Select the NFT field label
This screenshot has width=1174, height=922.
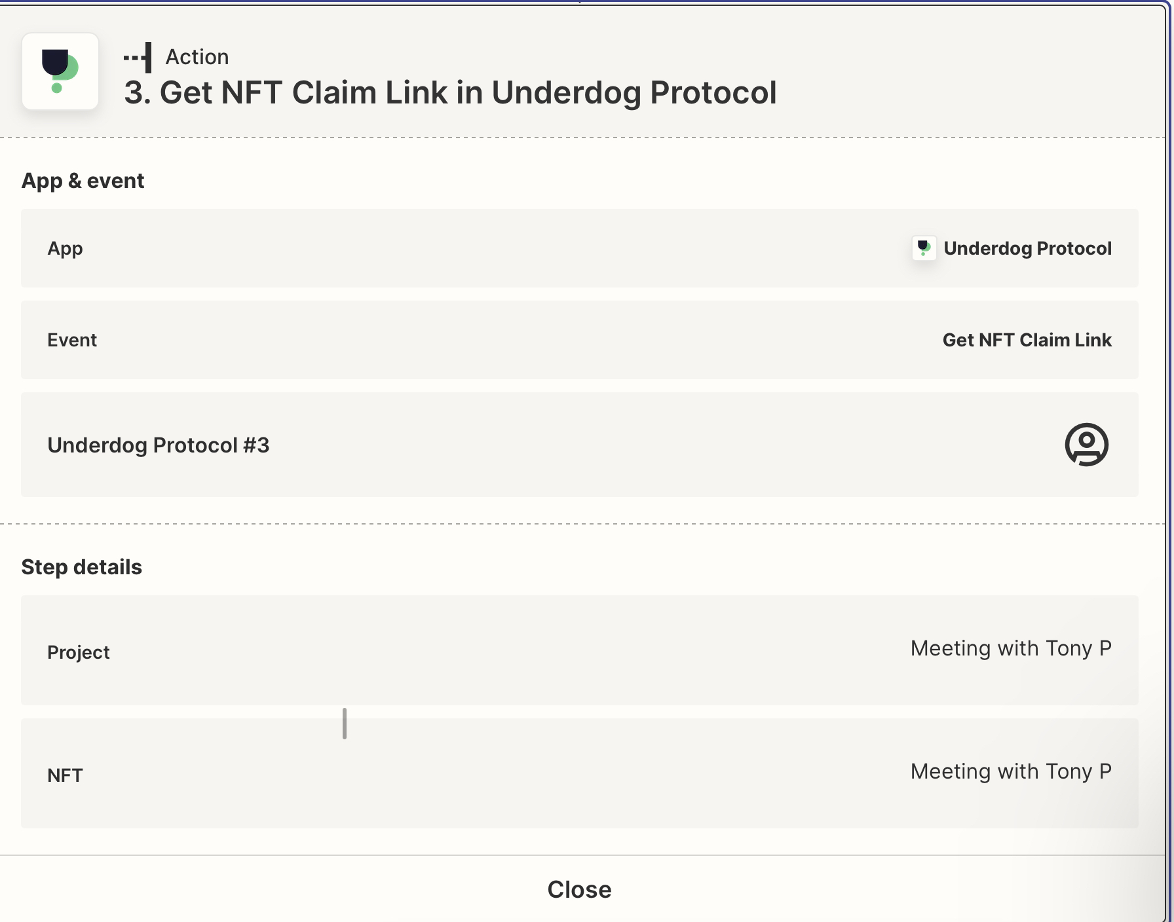point(65,775)
